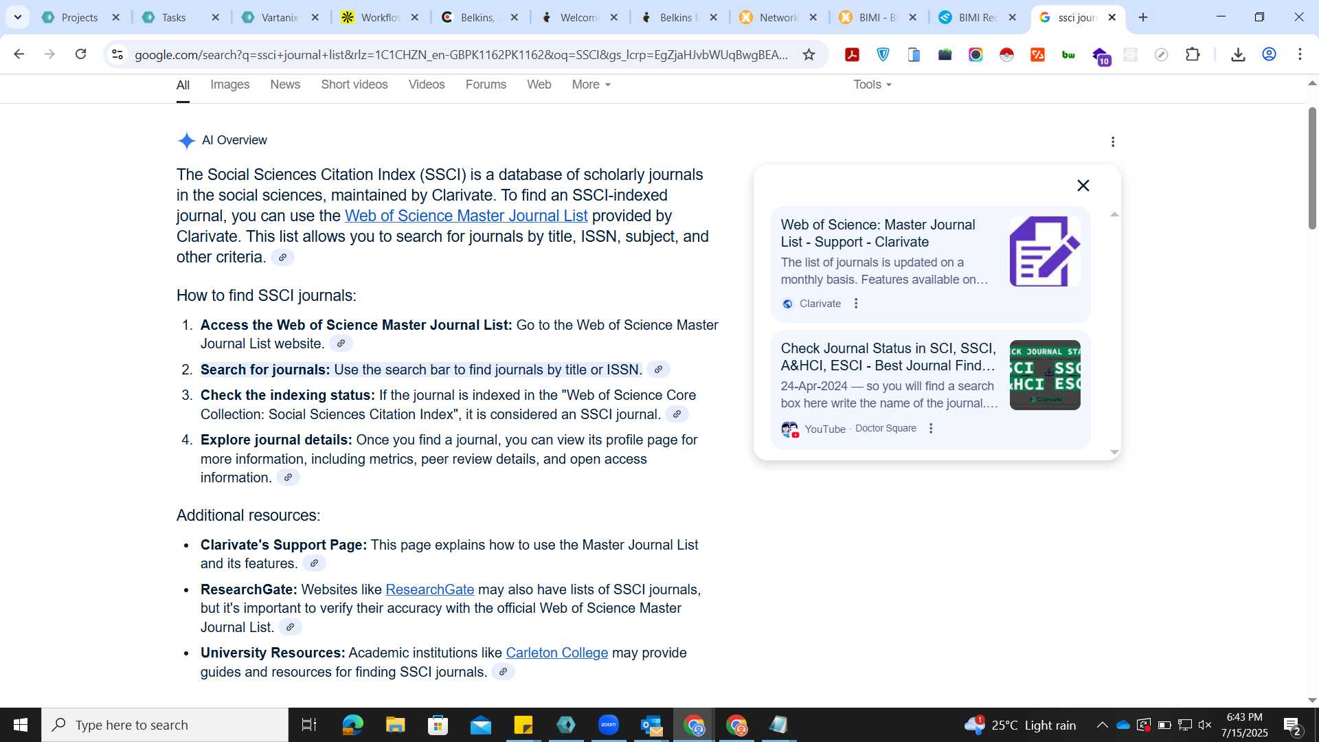1319x742 pixels.
Task: View site information icon in address bar
Action: pyautogui.click(x=117, y=54)
